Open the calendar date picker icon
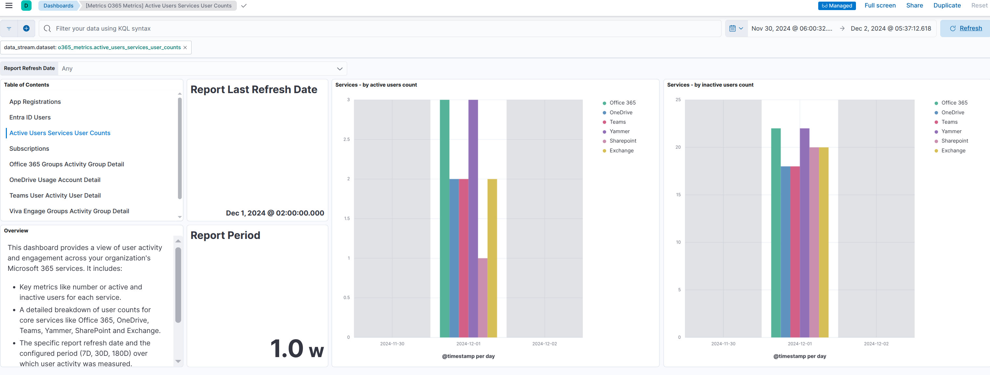Screen dimensions: 990x375 coord(733,28)
